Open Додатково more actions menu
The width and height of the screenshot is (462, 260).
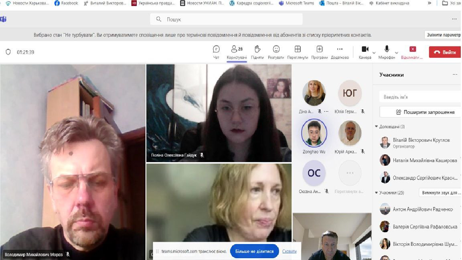[340, 52]
